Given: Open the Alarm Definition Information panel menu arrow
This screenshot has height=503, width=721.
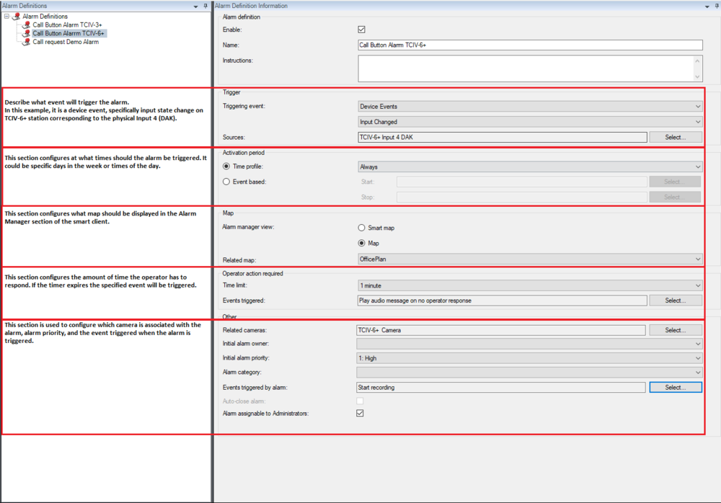Looking at the screenshot, I should click(707, 6).
